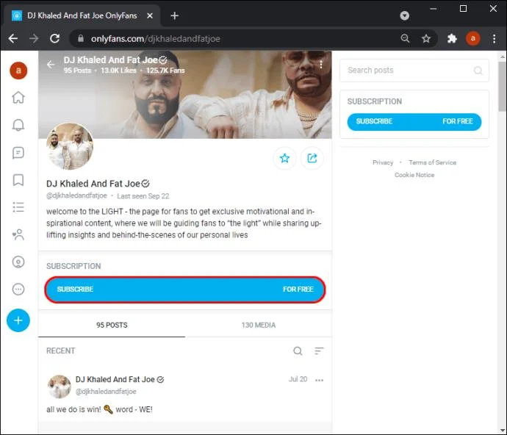Viewport: 507px width, 435px height.
Task: Click Subscribe For Free in right panel
Action: (x=414, y=121)
